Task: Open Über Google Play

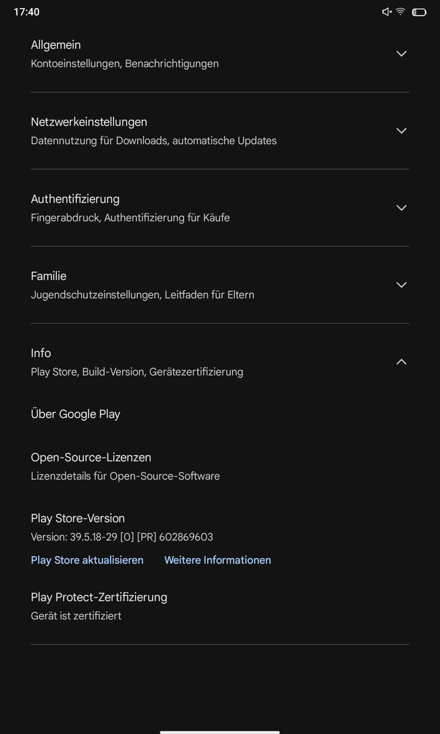Action: (75, 414)
